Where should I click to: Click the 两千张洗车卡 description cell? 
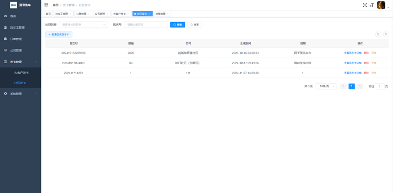click(x=303, y=53)
